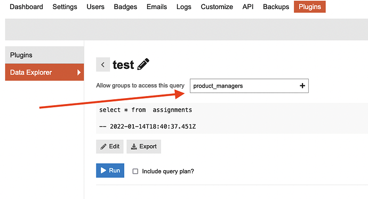The height and width of the screenshot is (199, 368).
Task: Switch to the Badges tab
Action: (125, 7)
